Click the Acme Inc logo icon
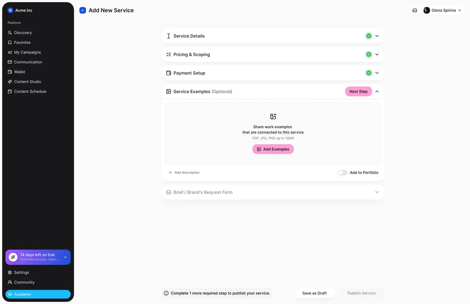The image size is (470, 304). [10, 10]
